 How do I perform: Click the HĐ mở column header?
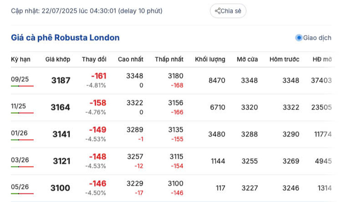coord(322,59)
